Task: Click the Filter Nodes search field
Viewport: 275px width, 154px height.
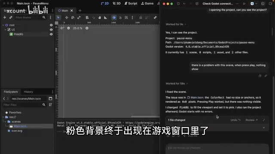Action: point(30,18)
